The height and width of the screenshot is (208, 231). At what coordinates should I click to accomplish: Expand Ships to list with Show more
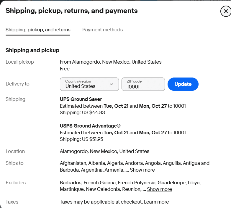tap(142, 170)
